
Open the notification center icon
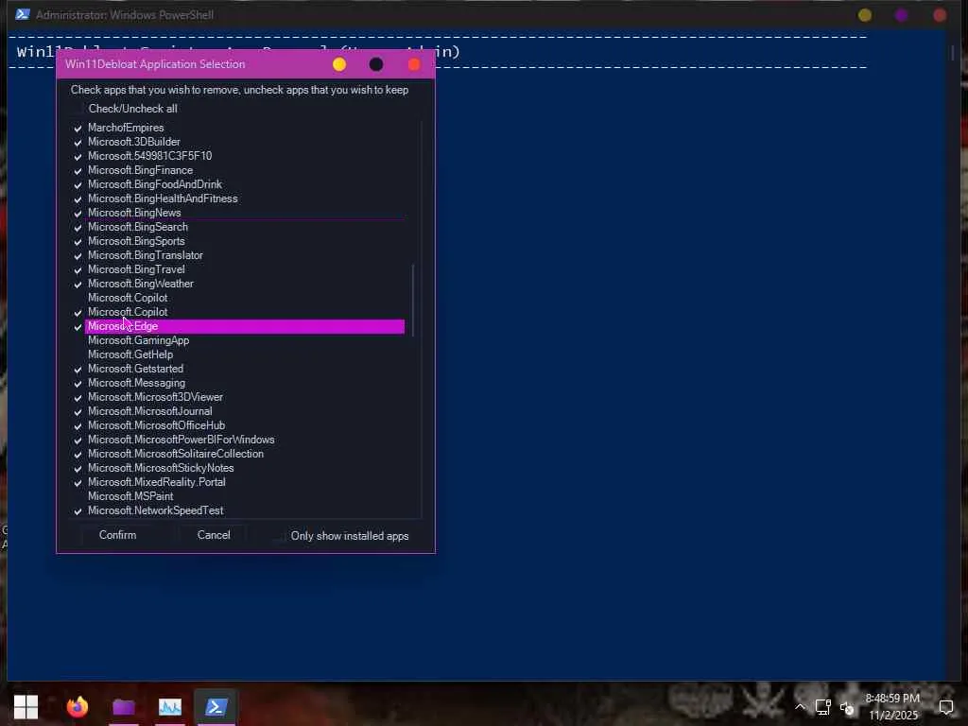[x=945, y=707]
